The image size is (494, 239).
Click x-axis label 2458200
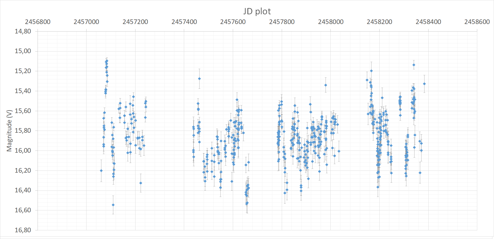pyautogui.click(x=379, y=22)
